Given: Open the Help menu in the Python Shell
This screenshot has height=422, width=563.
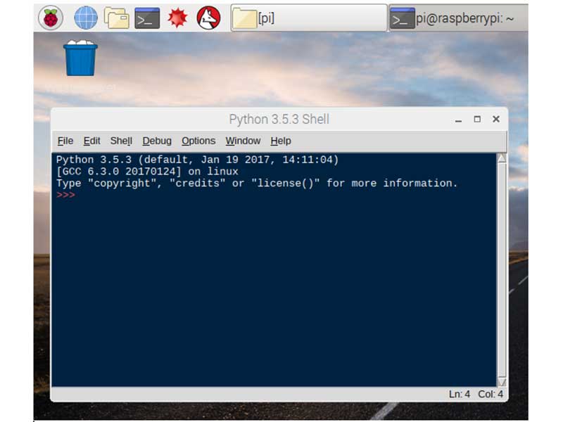Looking at the screenshot, I should pyautogui.click(x=280, y=141).
